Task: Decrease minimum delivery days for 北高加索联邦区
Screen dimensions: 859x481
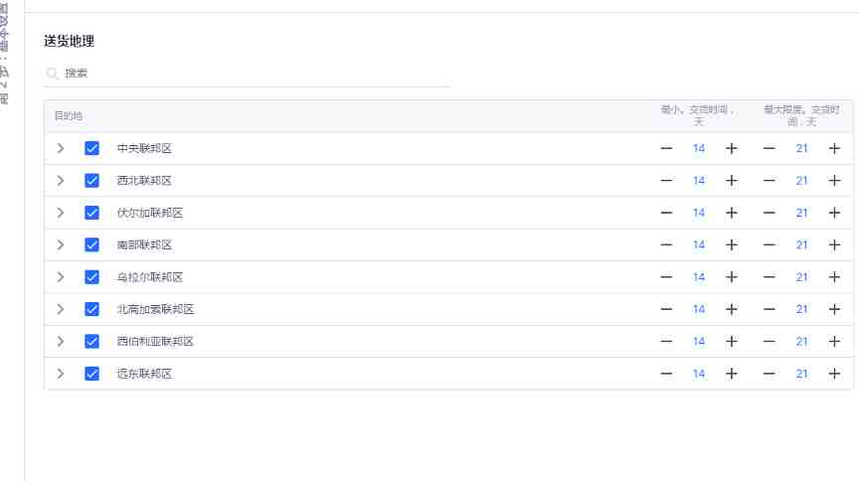Action: [666, 309]
